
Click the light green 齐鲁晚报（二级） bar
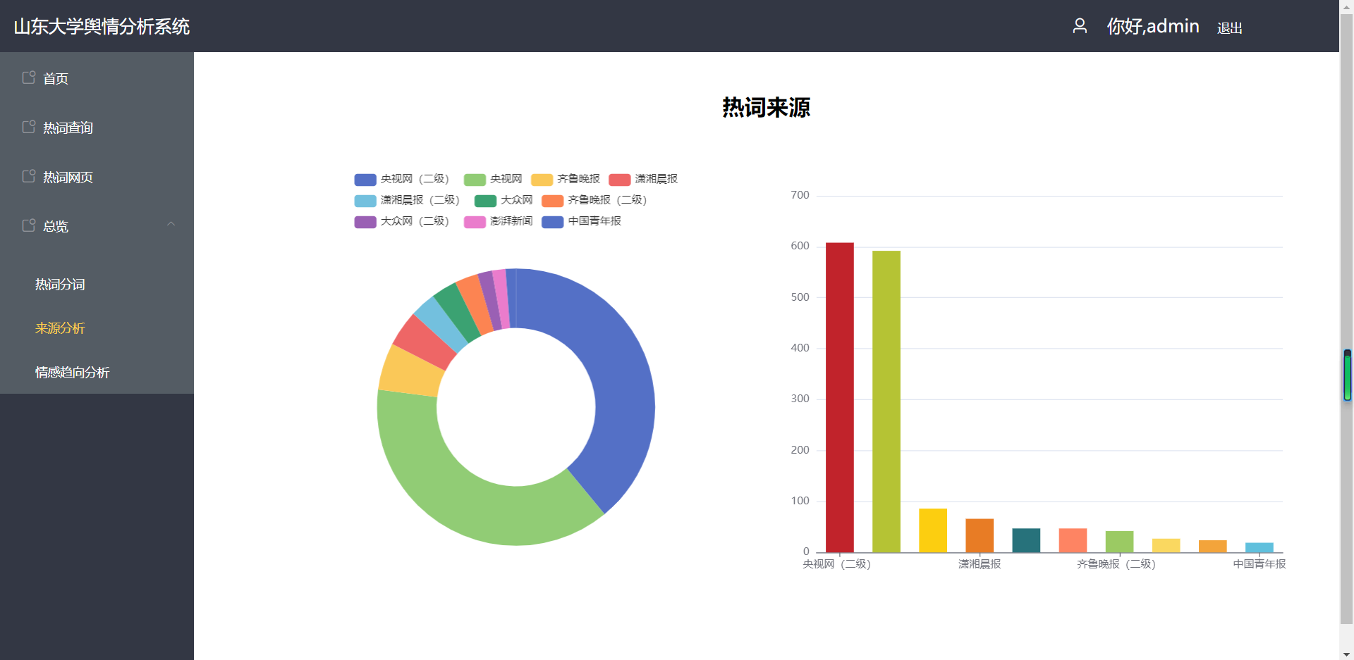[1119, 542]
